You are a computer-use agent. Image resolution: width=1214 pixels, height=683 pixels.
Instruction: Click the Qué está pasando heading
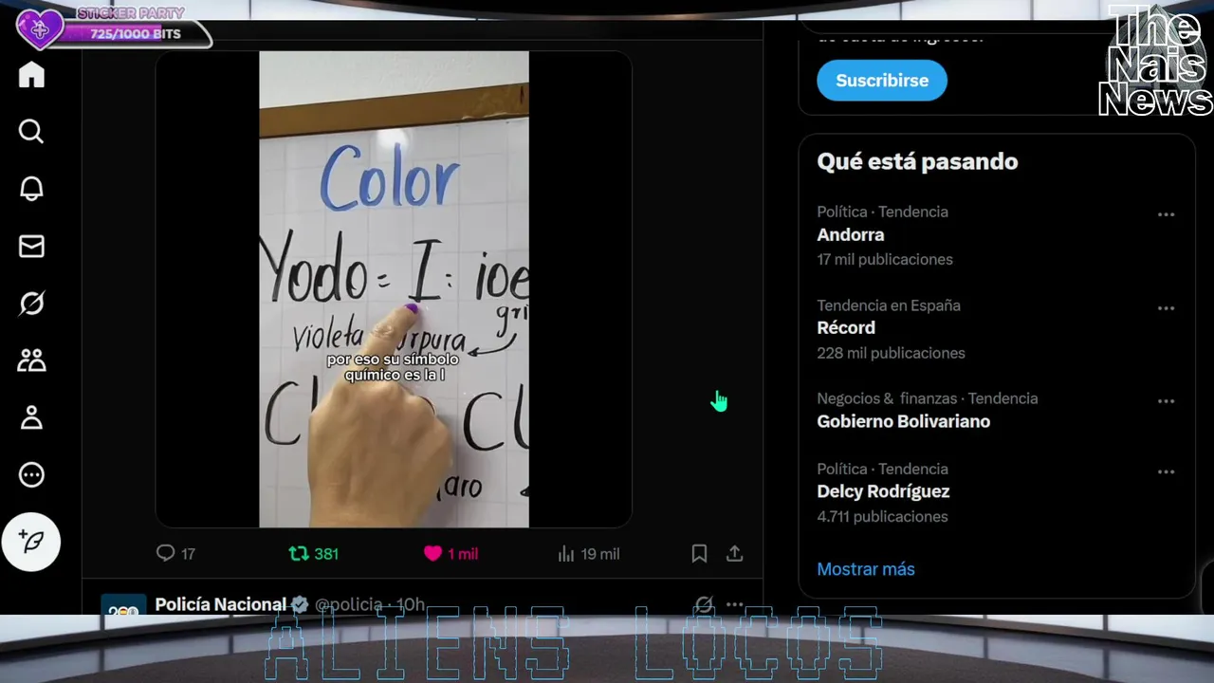(x=917, y=161)
